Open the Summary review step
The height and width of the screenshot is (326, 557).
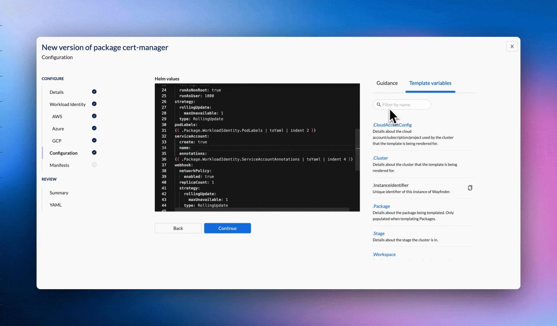[x=59, y=193]
